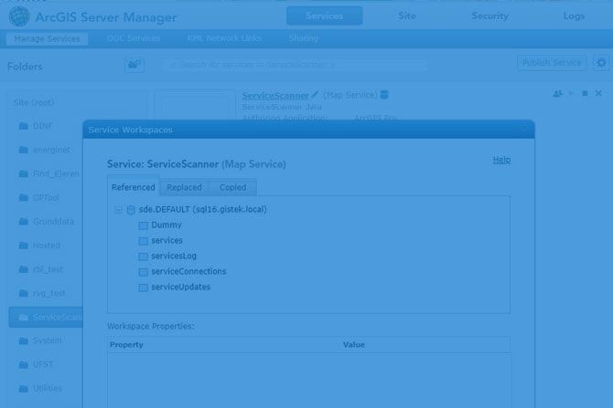The width and height of the screenshot is (613, 408).
Task: Open the DINF folder
Action: point(43,126)
